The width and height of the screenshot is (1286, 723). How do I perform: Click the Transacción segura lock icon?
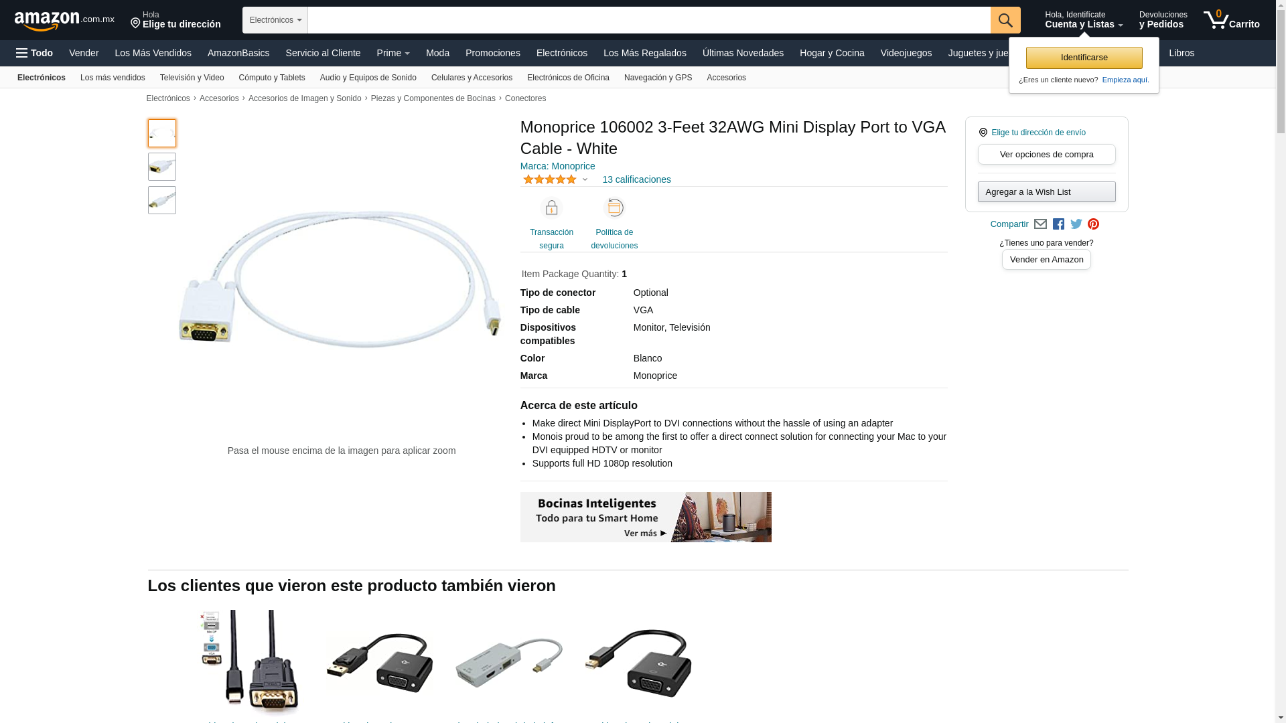551,208
